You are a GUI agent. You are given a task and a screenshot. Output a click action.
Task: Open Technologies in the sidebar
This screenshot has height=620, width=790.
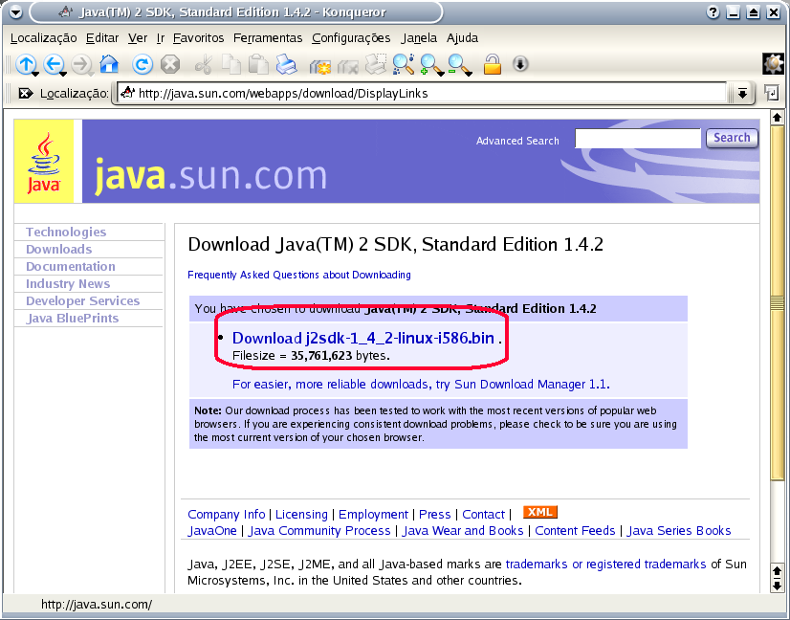tap(66, 232)
